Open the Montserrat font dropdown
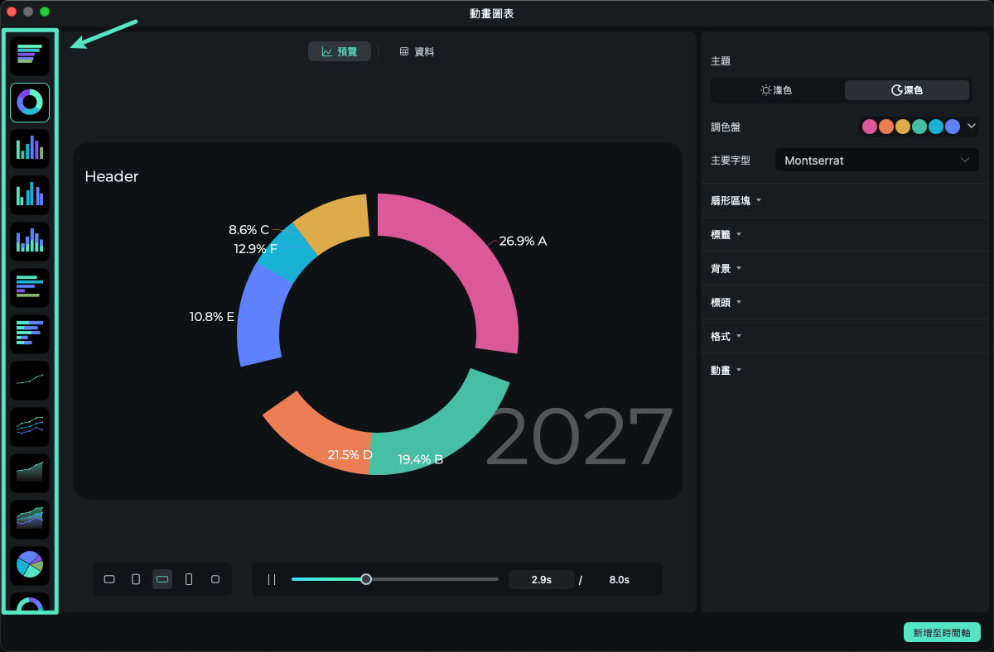This screenshot has height=652, width=994. pyautogui.click(x=876, y=160)
